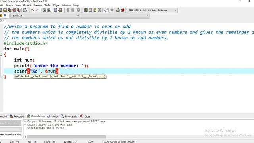Click the Profile Analysis chart icon
This screenshot has width=254, height=143.
tap(118, 10)
